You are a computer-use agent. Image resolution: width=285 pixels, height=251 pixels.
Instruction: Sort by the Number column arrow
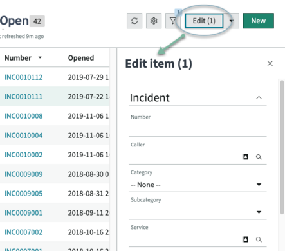pos(40,57)
